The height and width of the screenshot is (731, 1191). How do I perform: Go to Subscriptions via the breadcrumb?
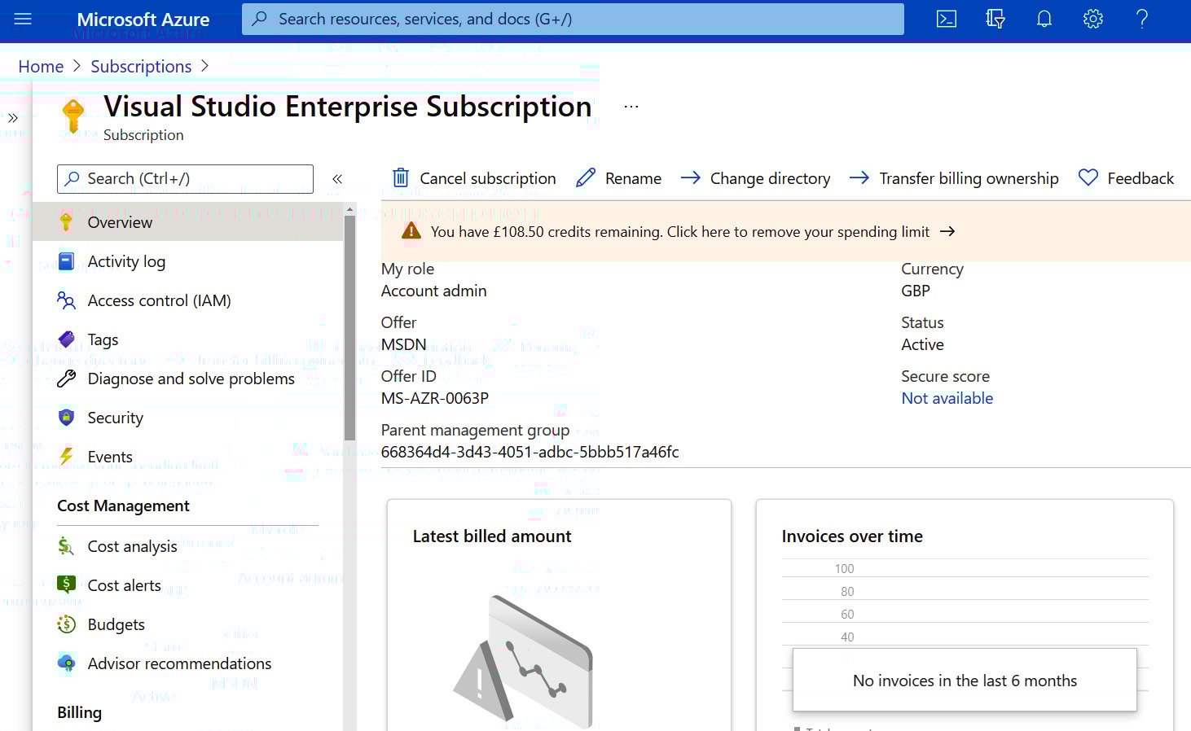coord(141,66)
